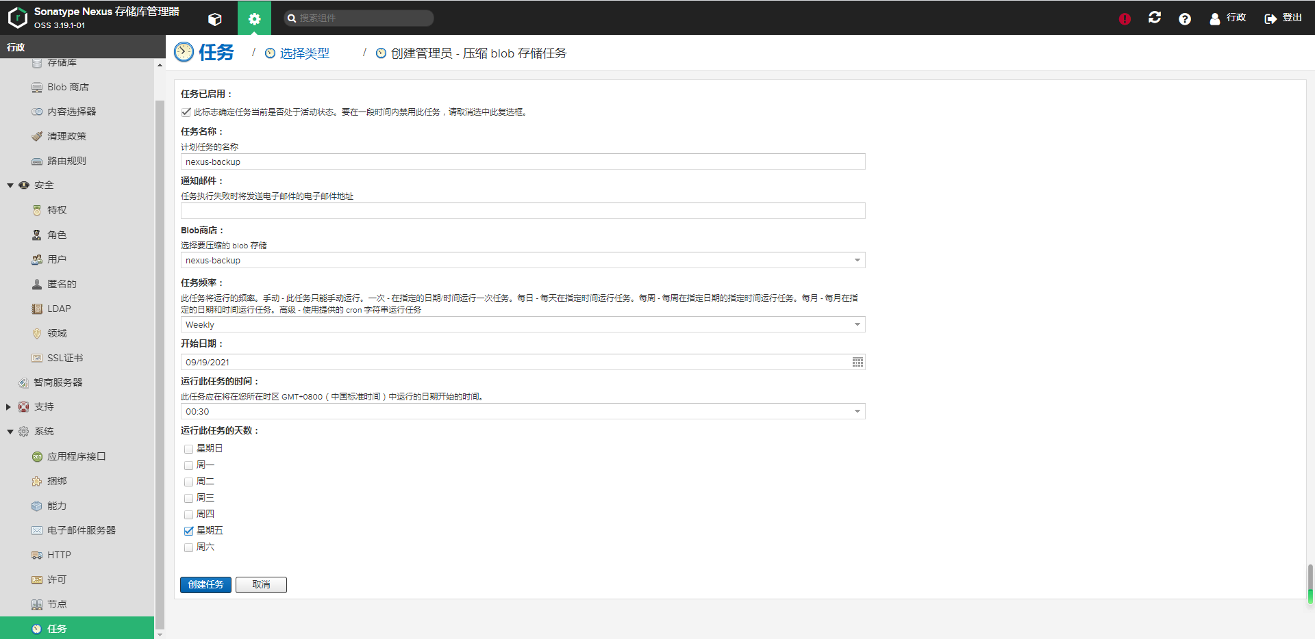The height and width of the screenshot is (639, 1315).
Task: Go to 任务 breadcrumb heading
Action: (216, 53)
